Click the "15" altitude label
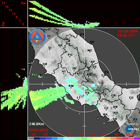Screen dimensions: 140x140 [7, 7]
